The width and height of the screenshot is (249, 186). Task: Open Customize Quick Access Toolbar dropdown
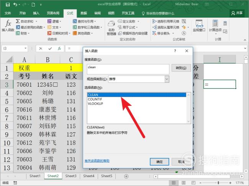pyautogui.click(x=41, y=5)
